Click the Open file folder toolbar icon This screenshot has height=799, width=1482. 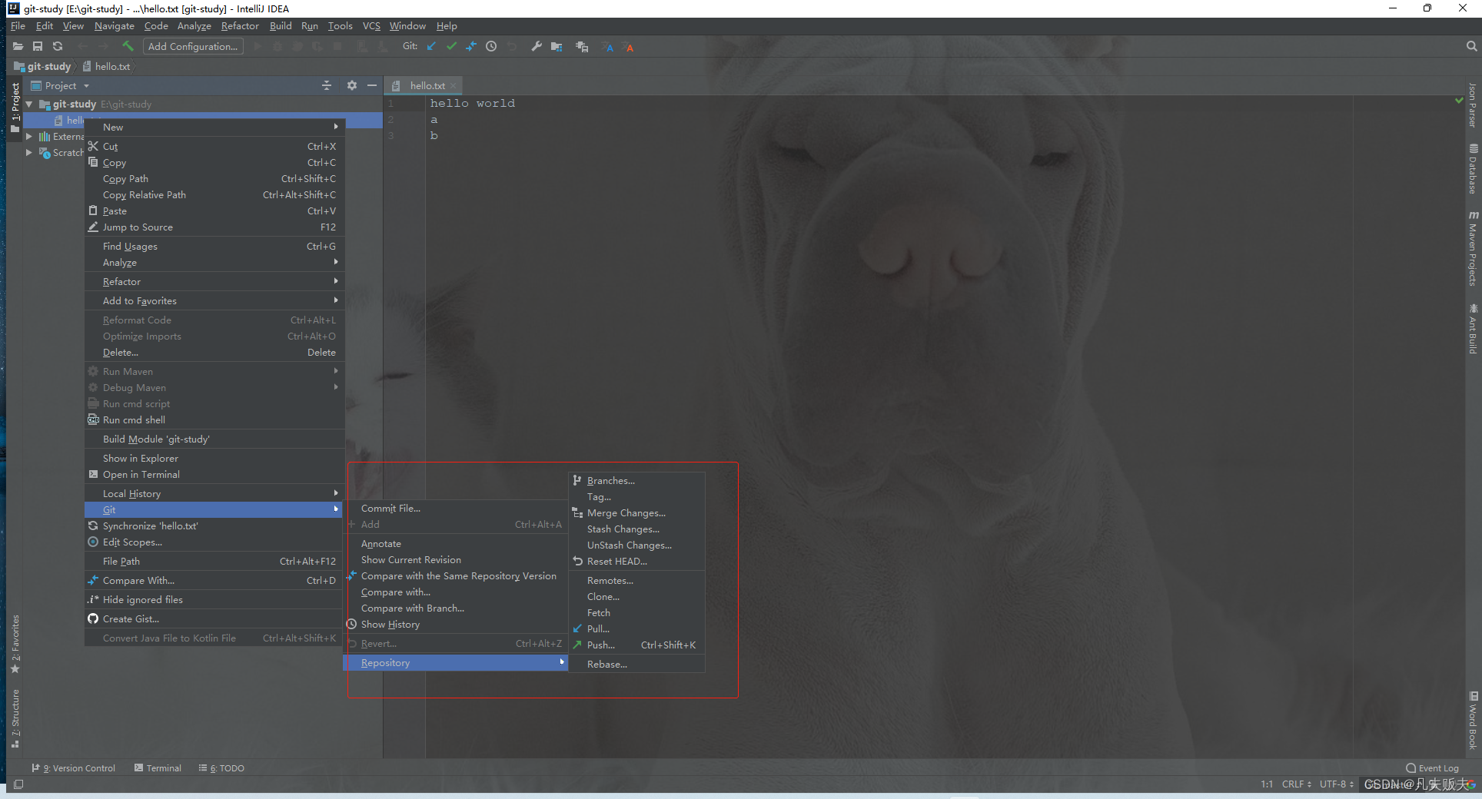point(18,47)
